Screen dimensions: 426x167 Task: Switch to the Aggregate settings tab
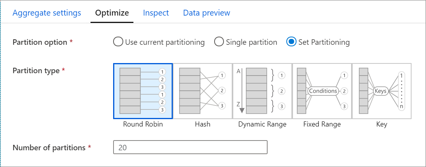tap(47, 13)
